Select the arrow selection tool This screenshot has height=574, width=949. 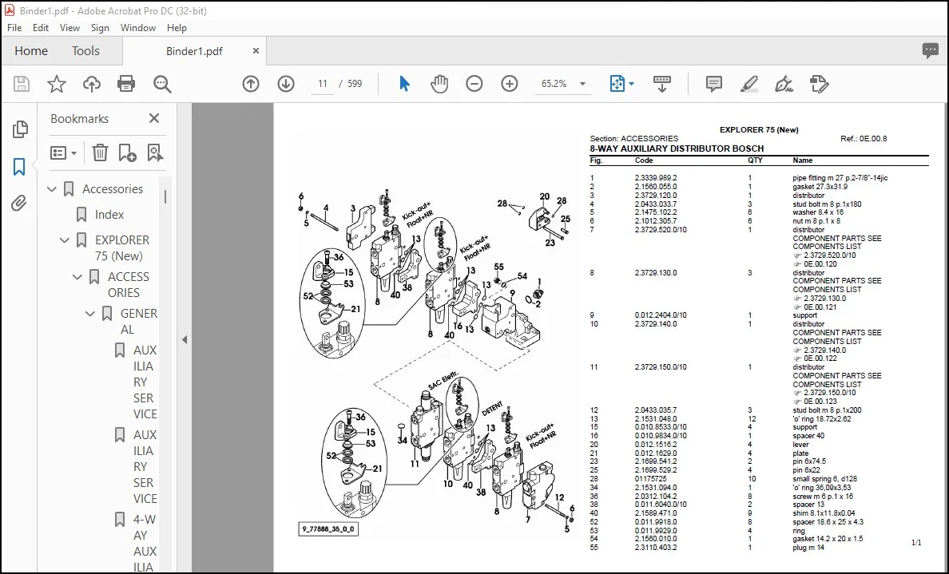[404, 84]
